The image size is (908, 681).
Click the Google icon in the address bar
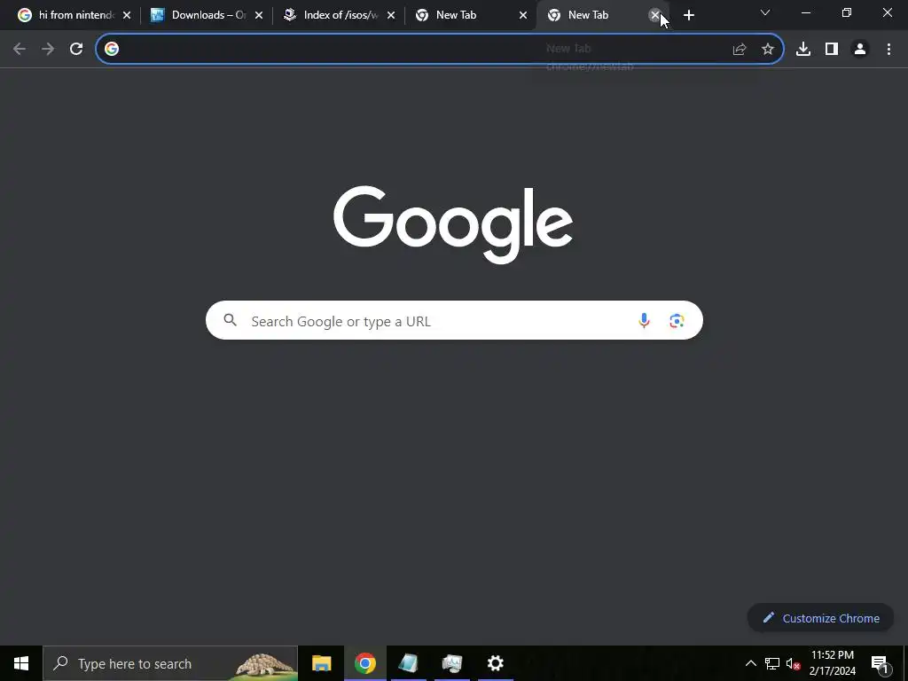click(112, 50)
